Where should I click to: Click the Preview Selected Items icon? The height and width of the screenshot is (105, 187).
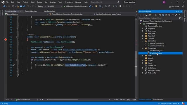[x=180, y=15]
